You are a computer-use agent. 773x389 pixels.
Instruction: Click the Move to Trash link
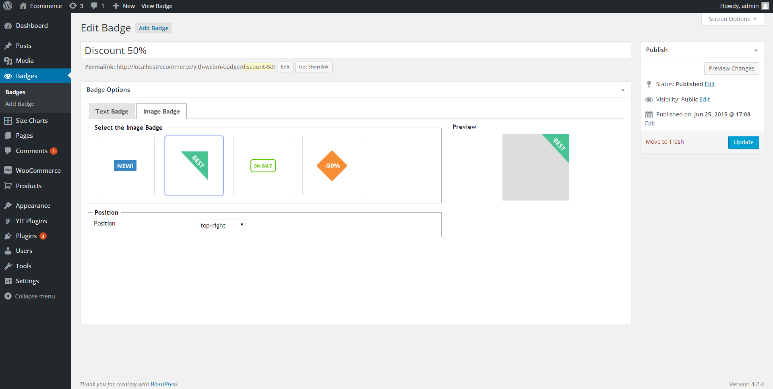tap(665, 142)
